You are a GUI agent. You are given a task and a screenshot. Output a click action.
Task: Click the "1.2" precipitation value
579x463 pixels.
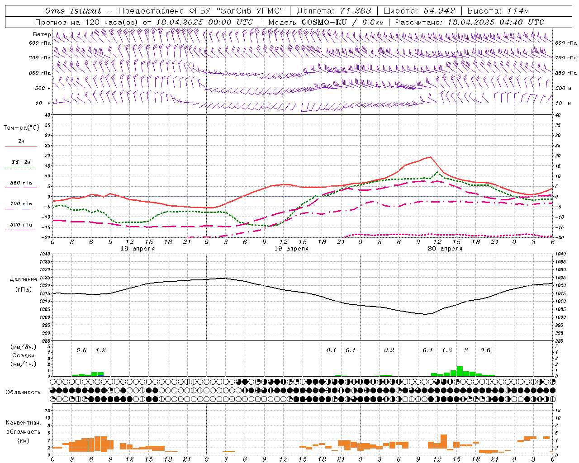pos(100,350)
